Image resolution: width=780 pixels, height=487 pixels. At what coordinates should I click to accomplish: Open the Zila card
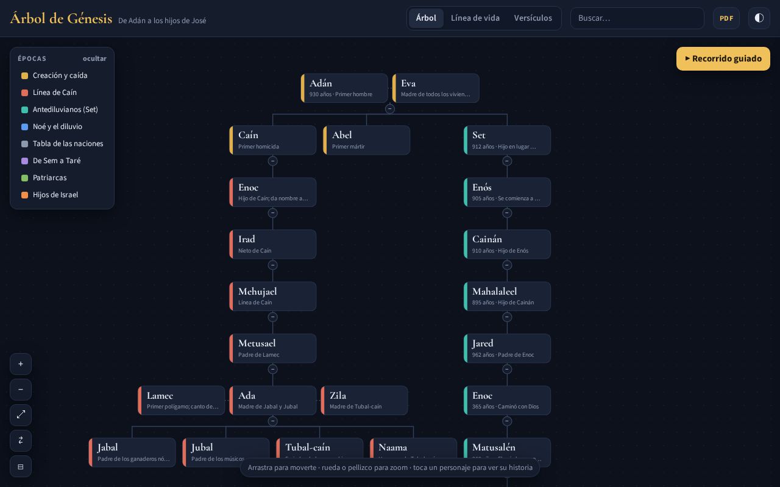pos(364,401)
